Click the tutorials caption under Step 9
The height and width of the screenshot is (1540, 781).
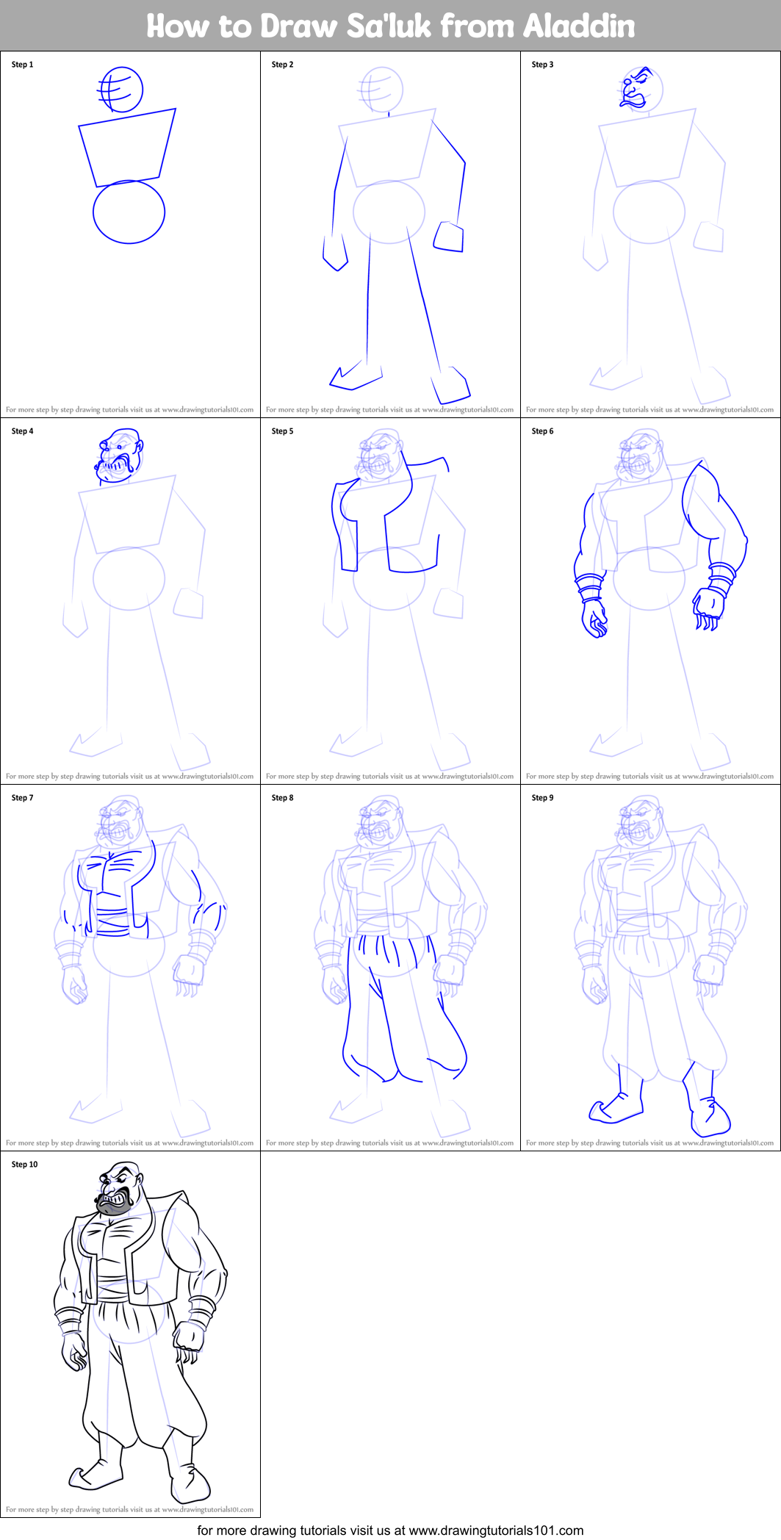[649, 1143]
